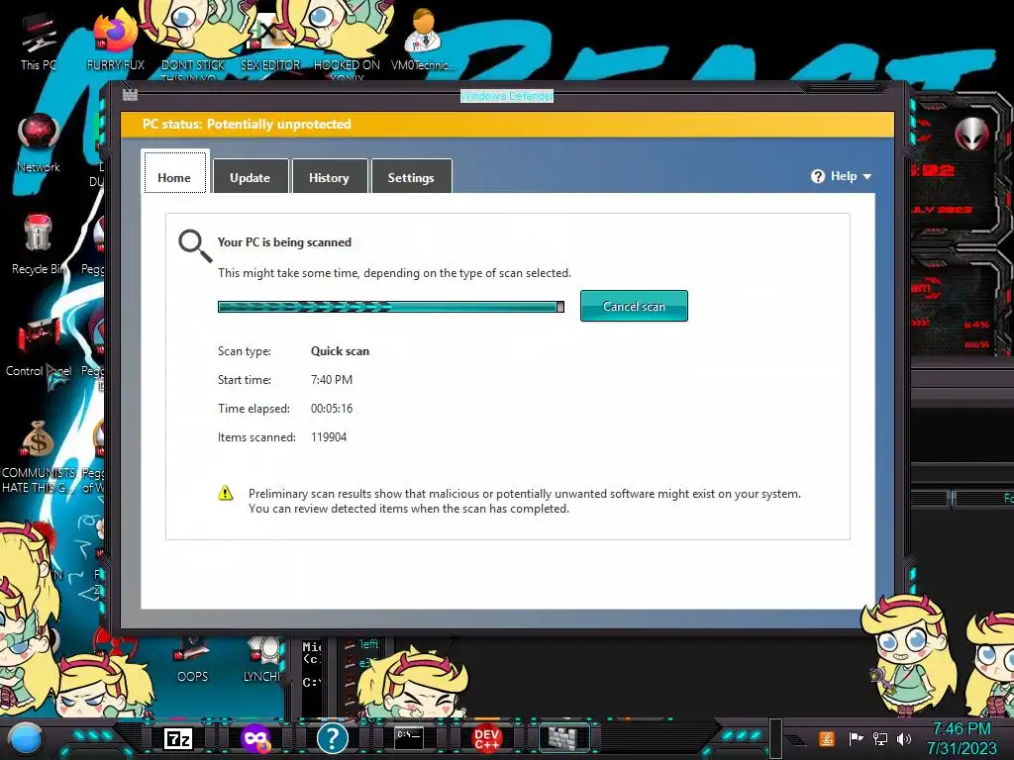Open the network tray icon

click(879, 738)
